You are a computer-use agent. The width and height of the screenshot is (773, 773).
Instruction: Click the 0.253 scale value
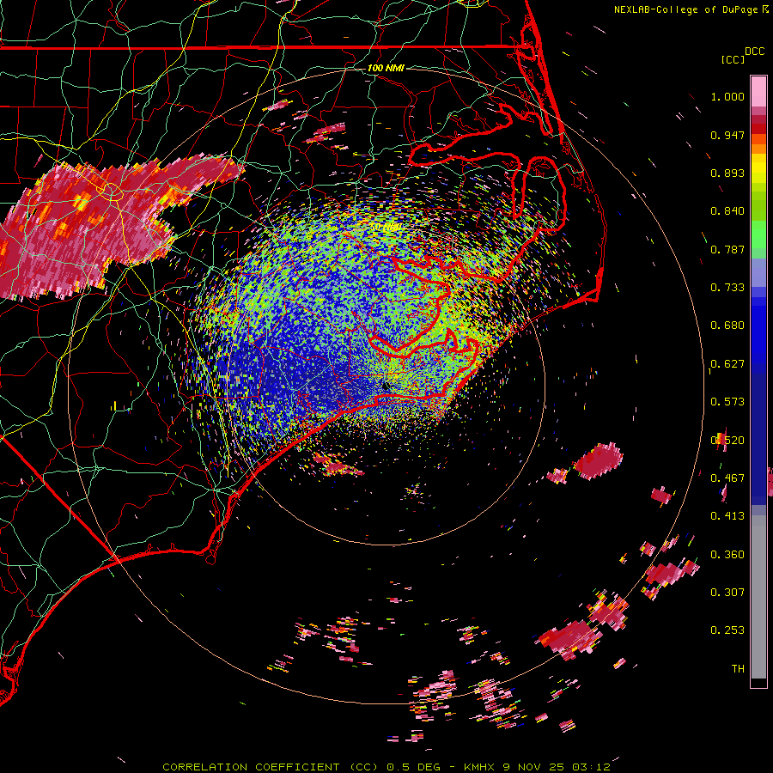(x=727, y=630)
